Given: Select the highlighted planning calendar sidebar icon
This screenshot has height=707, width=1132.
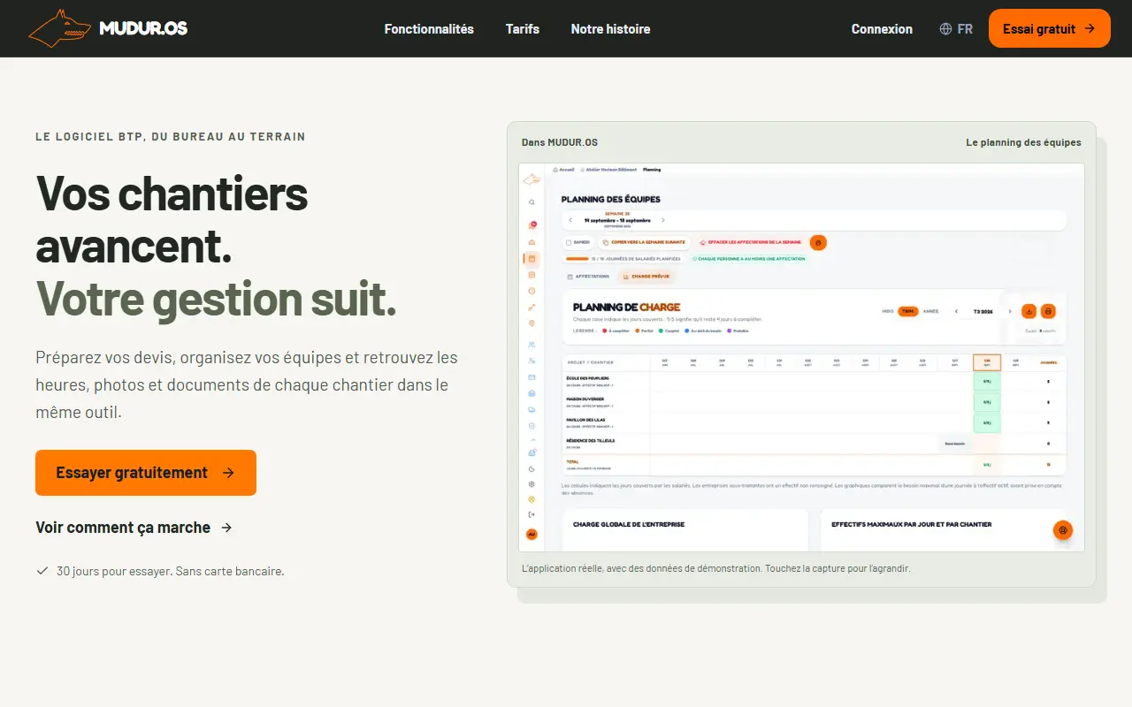Looking at the screenshot, I should click(x=532, y=259).
